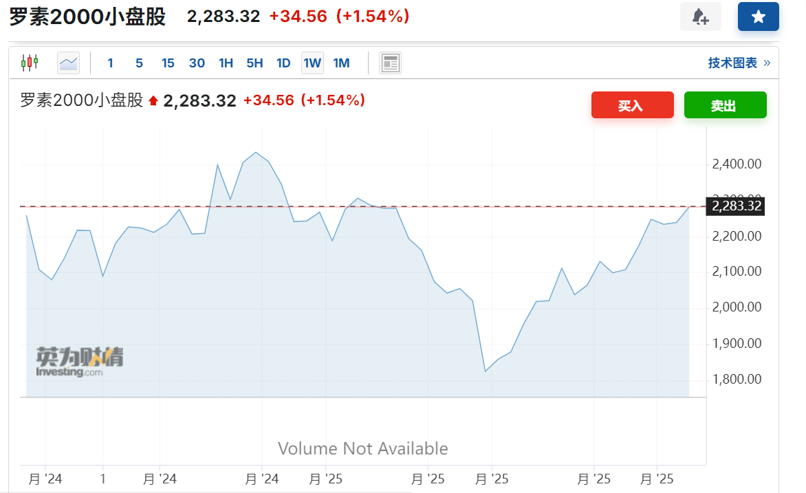Click the green 卖出 sell button

tap(725, 105)
